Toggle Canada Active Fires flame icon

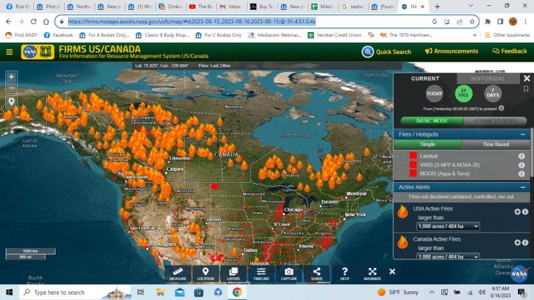(x=403, y=242)
